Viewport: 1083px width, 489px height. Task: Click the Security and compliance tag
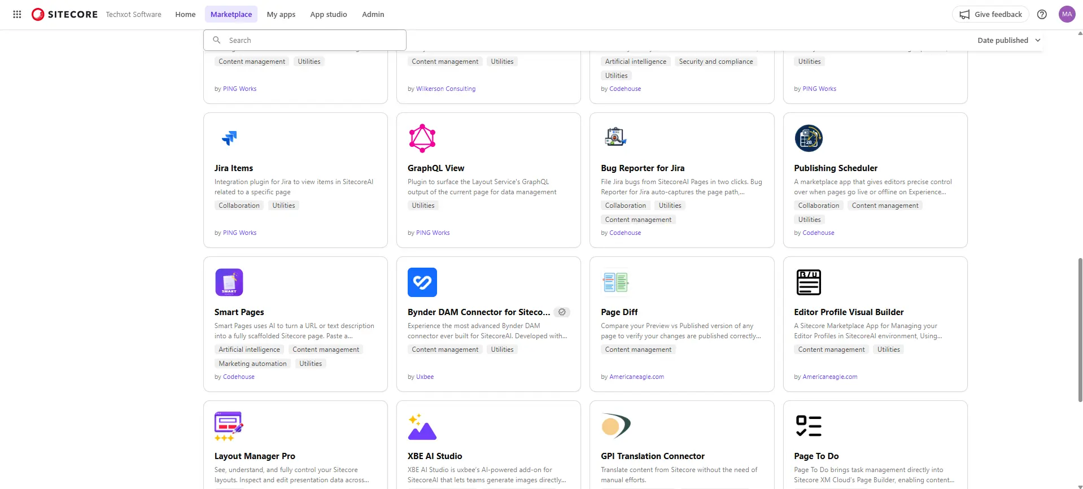715,62
